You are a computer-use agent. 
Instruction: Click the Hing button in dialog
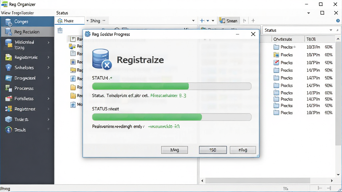click(243, 150)
